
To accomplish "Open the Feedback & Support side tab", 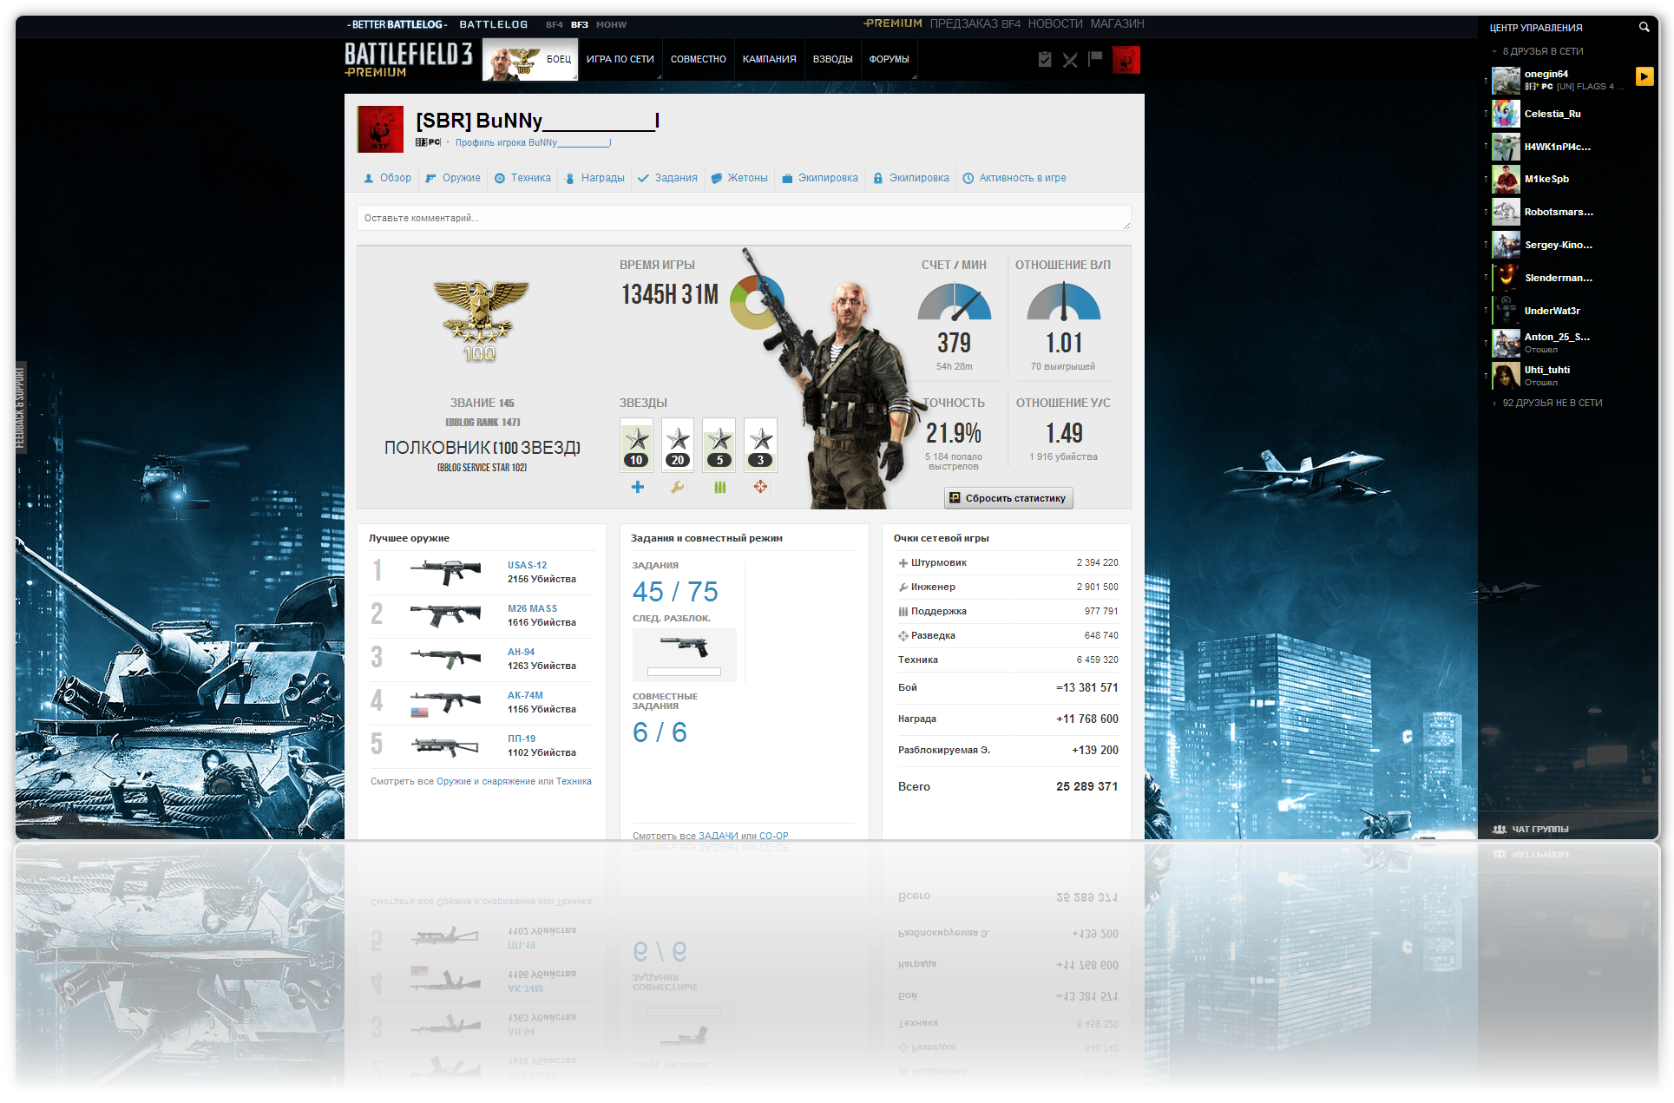I will pyautogui.click(x=21, y=408).
